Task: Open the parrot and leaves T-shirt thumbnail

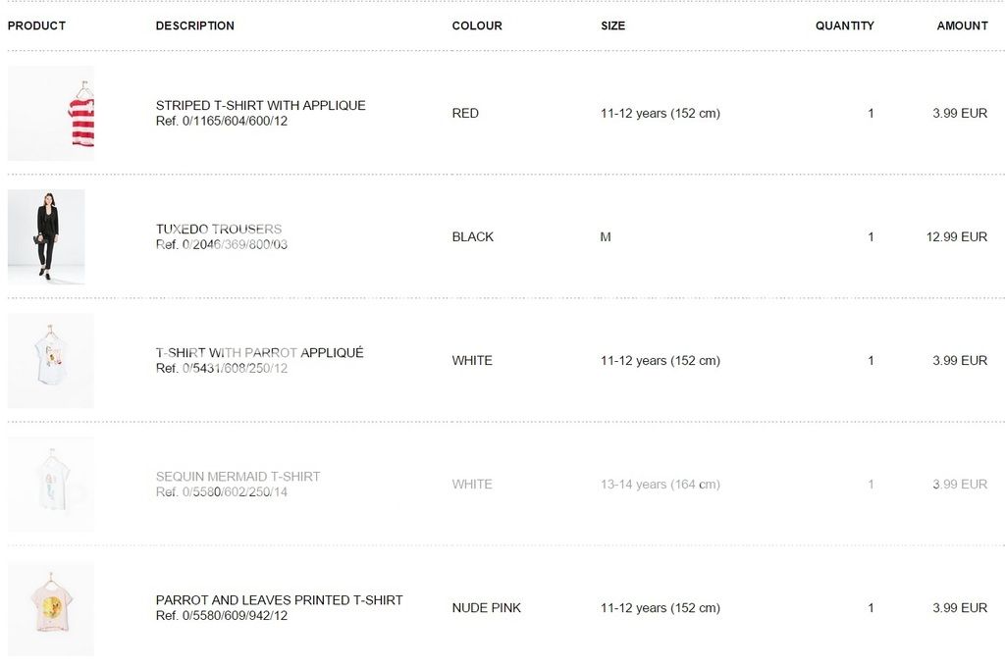Action: point(51,607)
